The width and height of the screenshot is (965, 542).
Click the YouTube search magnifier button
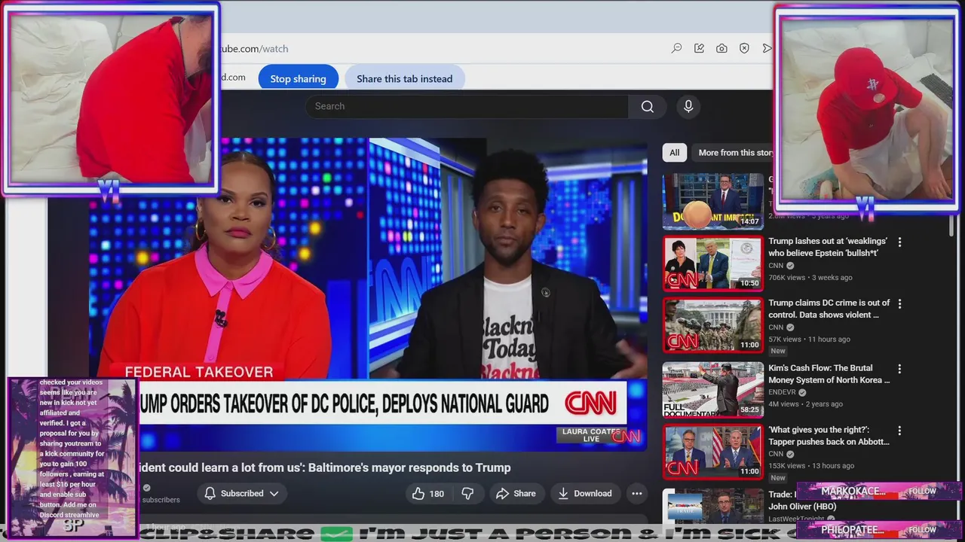(647, 106)
